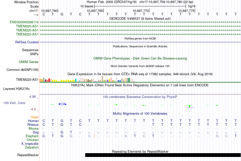This screenshot has height=161, width=241.
Task: Open the RefSeq Curated track label
Action: pos(27,42)
